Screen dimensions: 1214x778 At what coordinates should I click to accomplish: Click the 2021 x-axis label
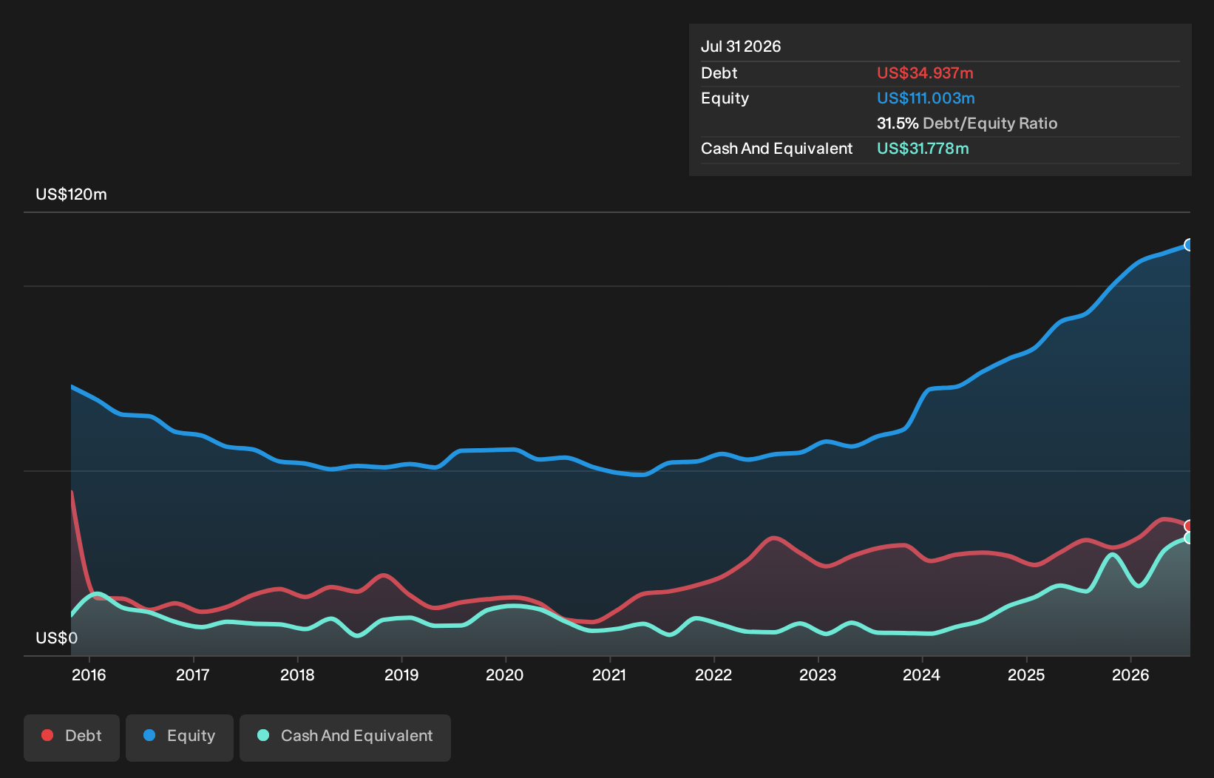tap(609, 675)
